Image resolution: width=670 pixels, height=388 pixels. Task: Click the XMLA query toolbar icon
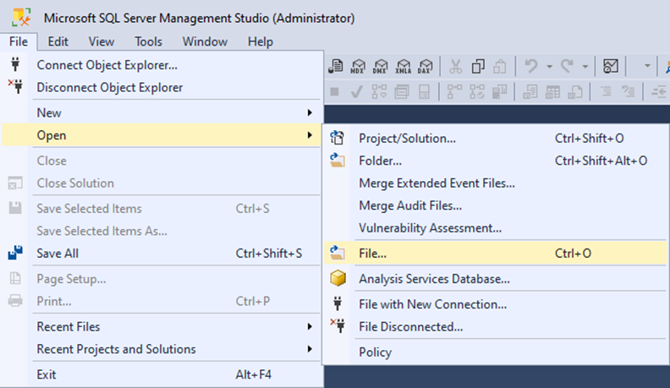pyautogui.click(x=403, y=66)
